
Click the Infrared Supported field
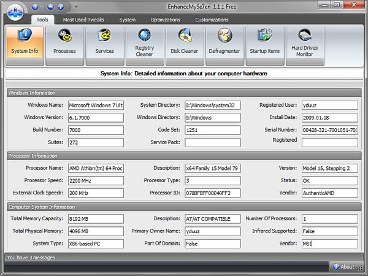click(x=330, y=231)
